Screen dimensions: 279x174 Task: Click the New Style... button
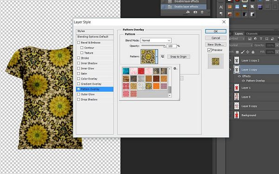point(216,44)
